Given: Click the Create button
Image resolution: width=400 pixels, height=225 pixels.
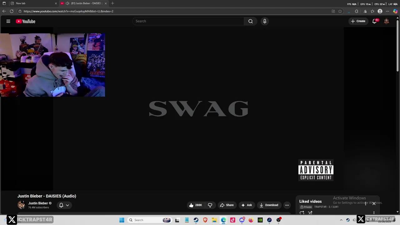Looking at the screenshot, I should pyautogui.click(x=358, y=21).
